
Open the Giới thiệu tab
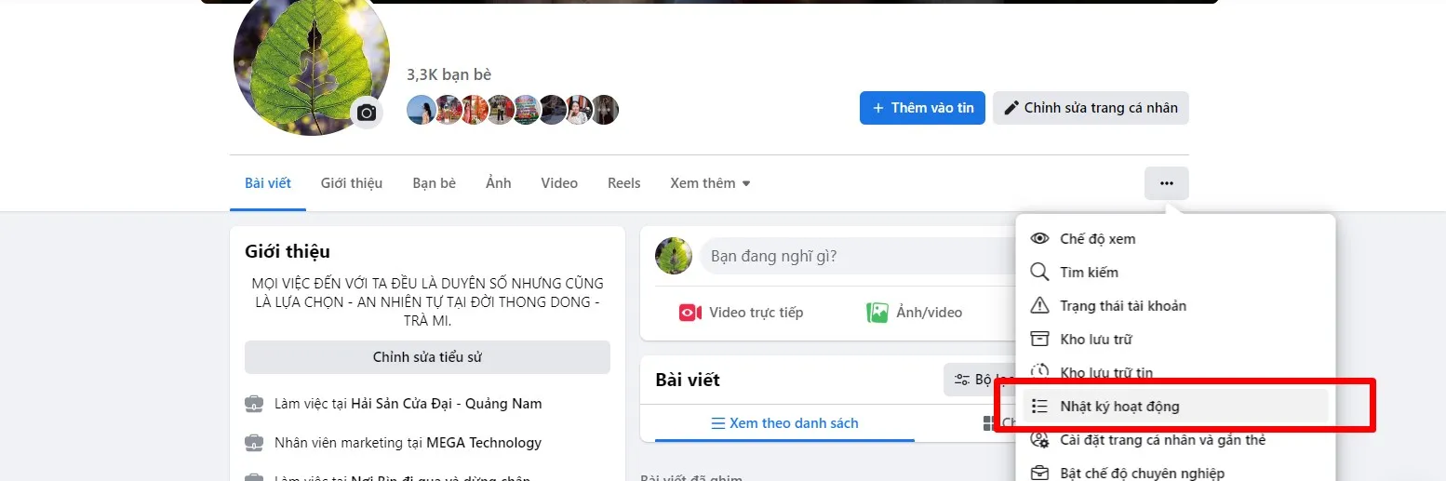pos(352,183)
